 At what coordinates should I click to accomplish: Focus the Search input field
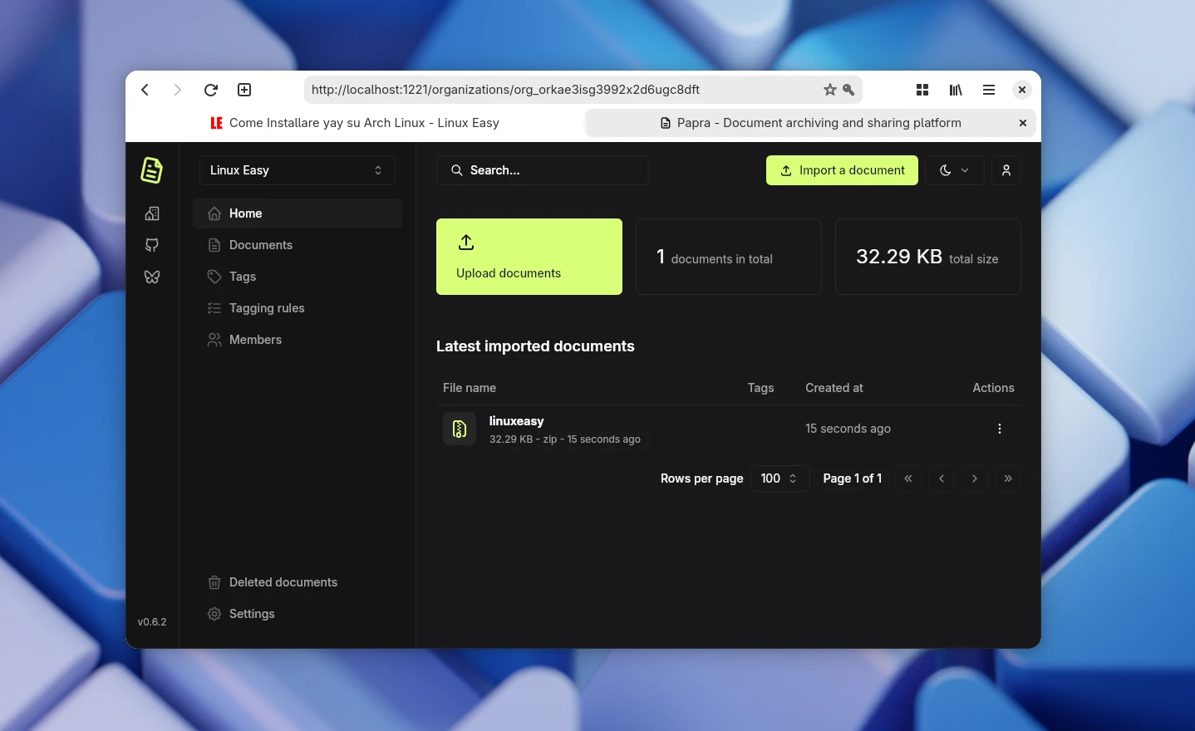(542, 170)
